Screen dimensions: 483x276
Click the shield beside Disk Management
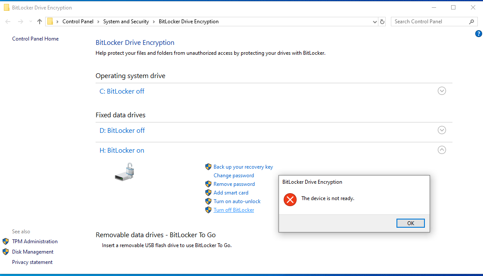pos(6,252)
